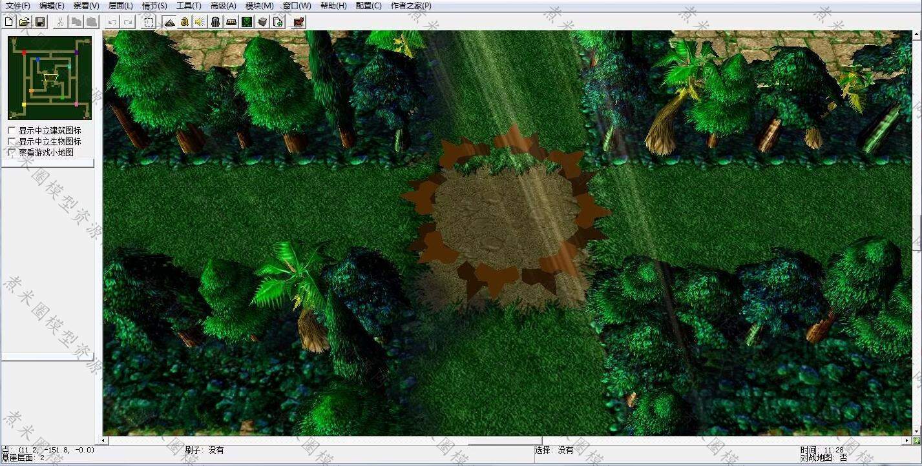Open the 层面(L) menu
The height and width of the screenshot is (466, 922).
pyautogui.click(x=120, y=6)
